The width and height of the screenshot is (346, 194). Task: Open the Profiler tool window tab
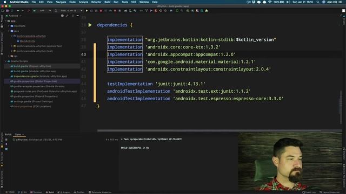point(79,192)
